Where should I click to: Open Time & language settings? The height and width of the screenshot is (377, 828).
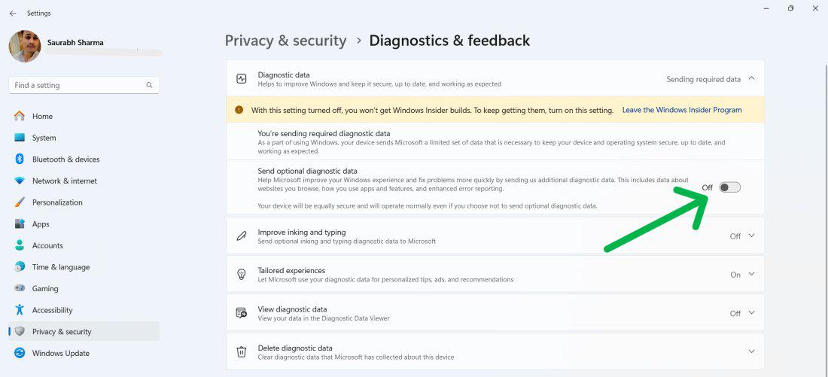point(60,267)
